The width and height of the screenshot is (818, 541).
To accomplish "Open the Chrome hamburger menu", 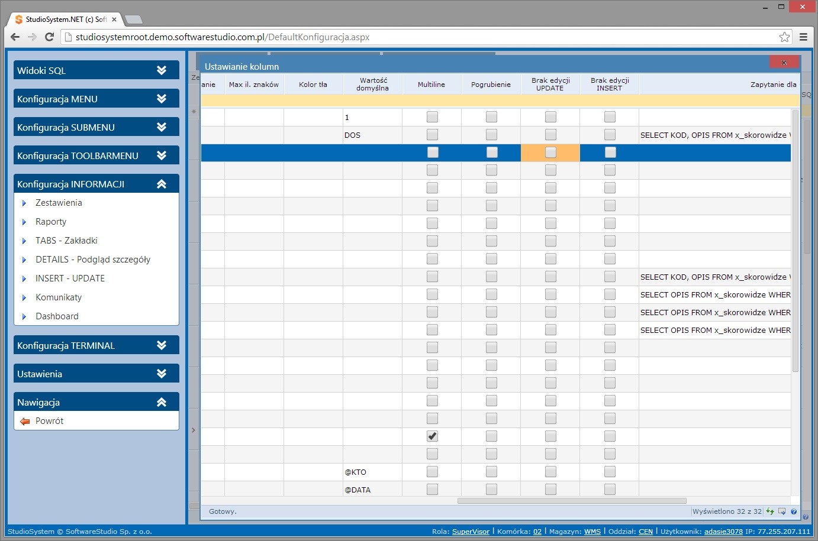I will pyautogui.click(x=803, y=37).
